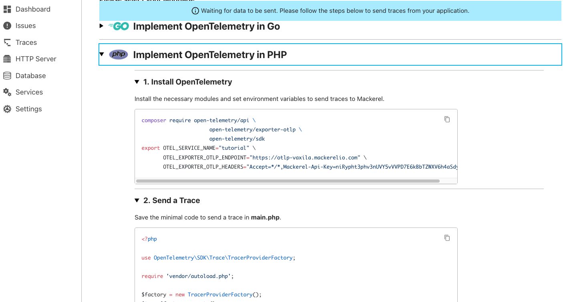Viewport: 563px width, 302px height.
Task: Click the <?php opening tag line
Action: (x=149, y=239)
